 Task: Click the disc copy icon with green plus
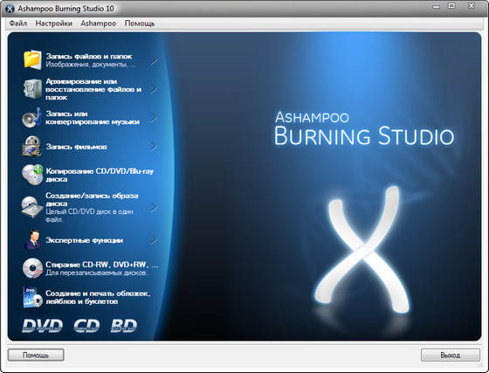click(32, 175)
